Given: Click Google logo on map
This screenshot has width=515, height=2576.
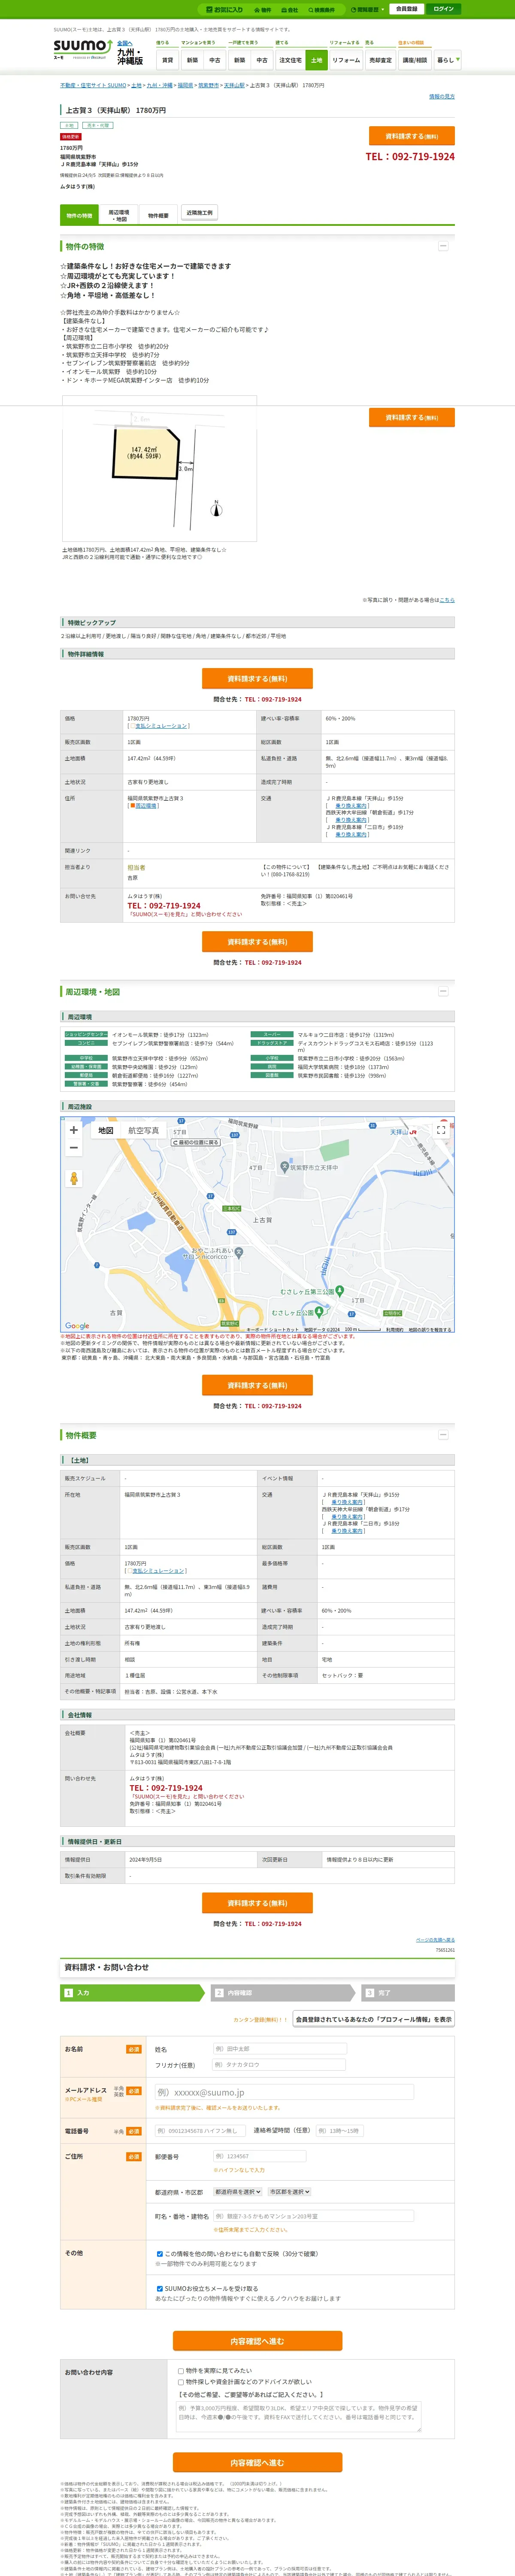Looking at the screenshot, I should [77, 1326].
